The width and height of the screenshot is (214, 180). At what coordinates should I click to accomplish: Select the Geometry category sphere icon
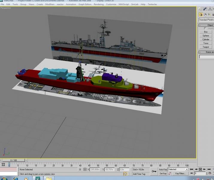tap(201, 15)
